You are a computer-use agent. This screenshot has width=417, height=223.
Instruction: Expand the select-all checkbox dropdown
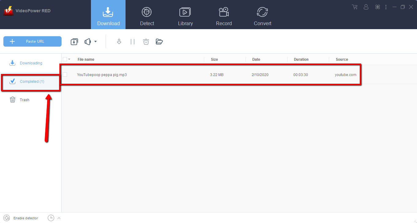(x=70, y=59)
